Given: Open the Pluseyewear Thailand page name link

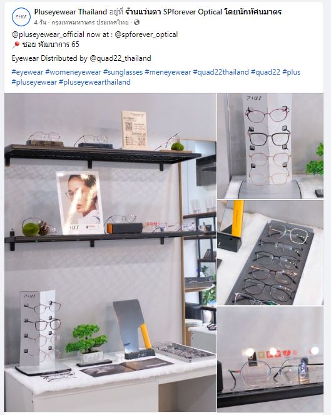Looking at the screenshot, I should [x=71, y=12].
